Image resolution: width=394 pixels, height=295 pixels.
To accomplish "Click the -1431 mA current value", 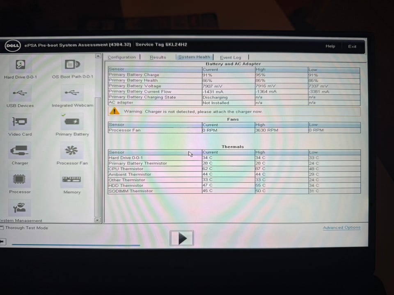I will coord(213,92).
